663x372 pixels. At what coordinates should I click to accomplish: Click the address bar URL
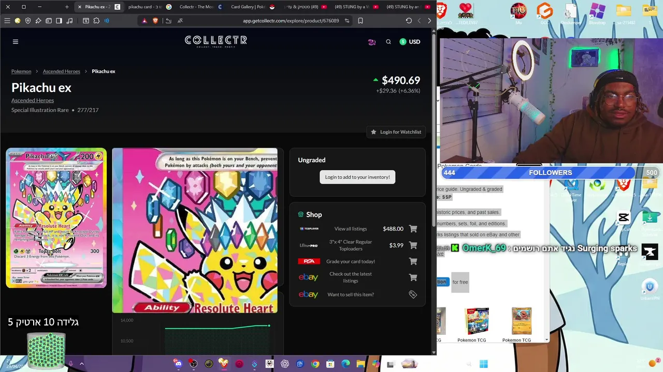pos(291,21)
